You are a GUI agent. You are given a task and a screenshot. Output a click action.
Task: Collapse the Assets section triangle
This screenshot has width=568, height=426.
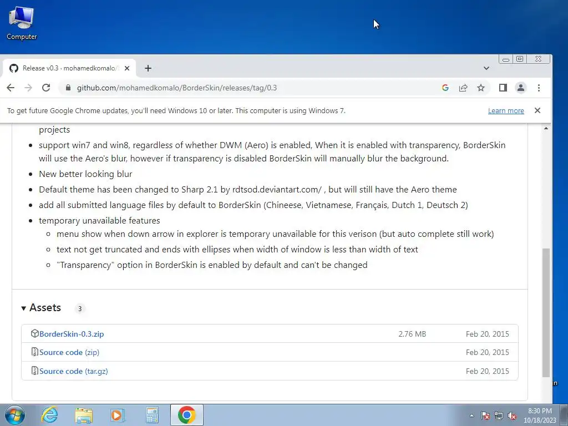[23, 308]
